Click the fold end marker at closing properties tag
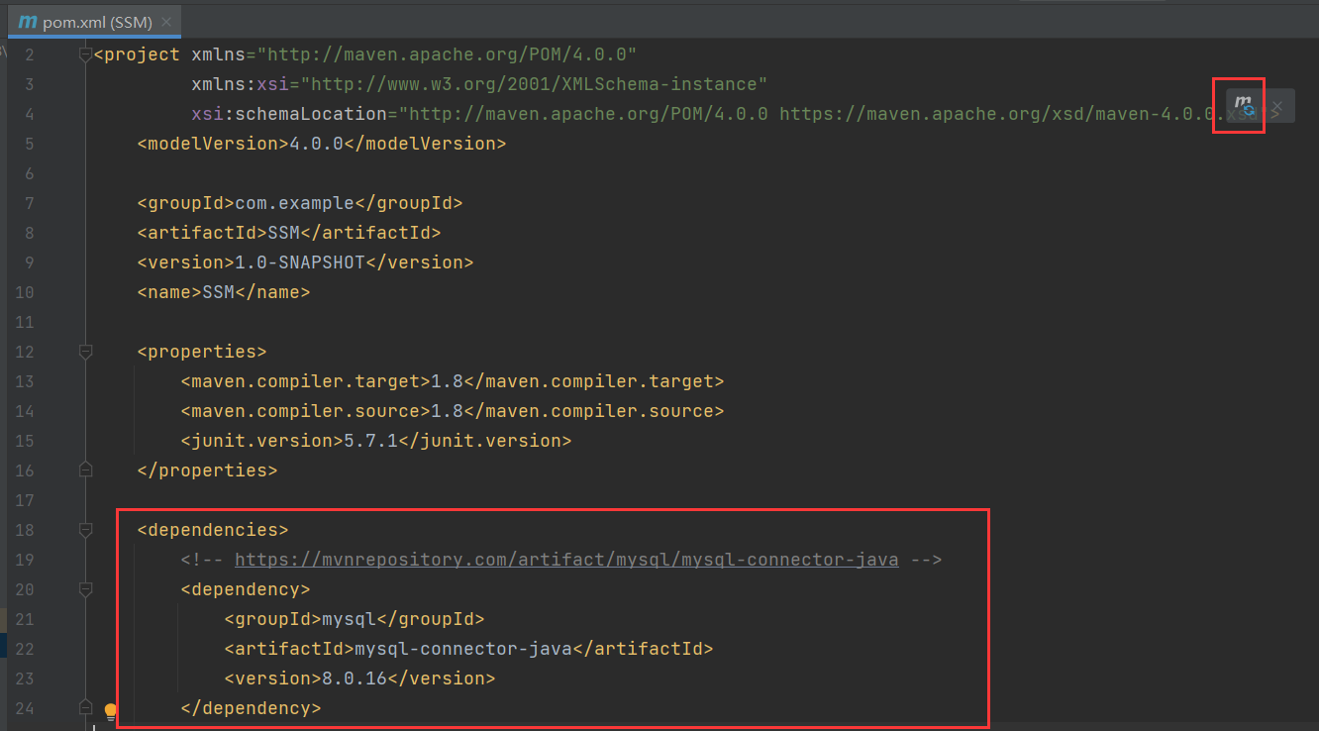 [85, 470]
